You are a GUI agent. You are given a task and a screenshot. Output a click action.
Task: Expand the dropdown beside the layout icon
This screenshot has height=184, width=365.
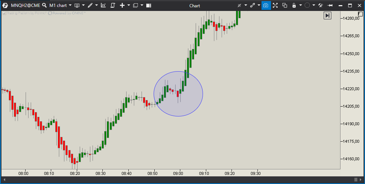(x=142, y=5)
